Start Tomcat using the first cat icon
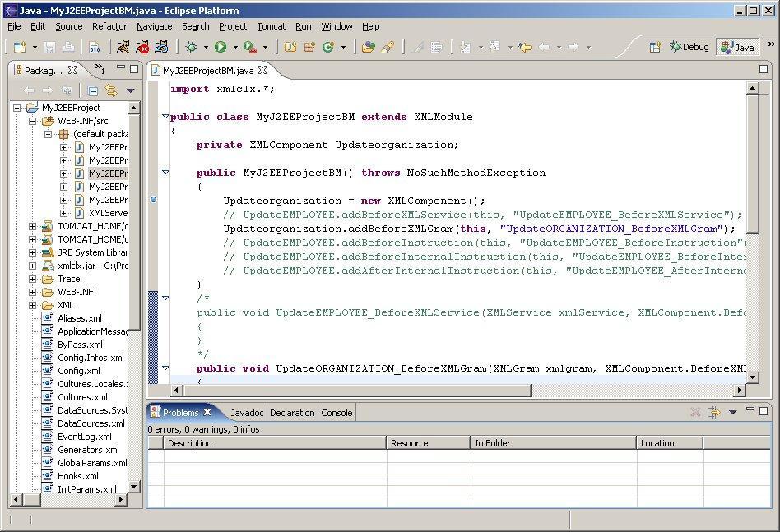 [x=123, y=48]
